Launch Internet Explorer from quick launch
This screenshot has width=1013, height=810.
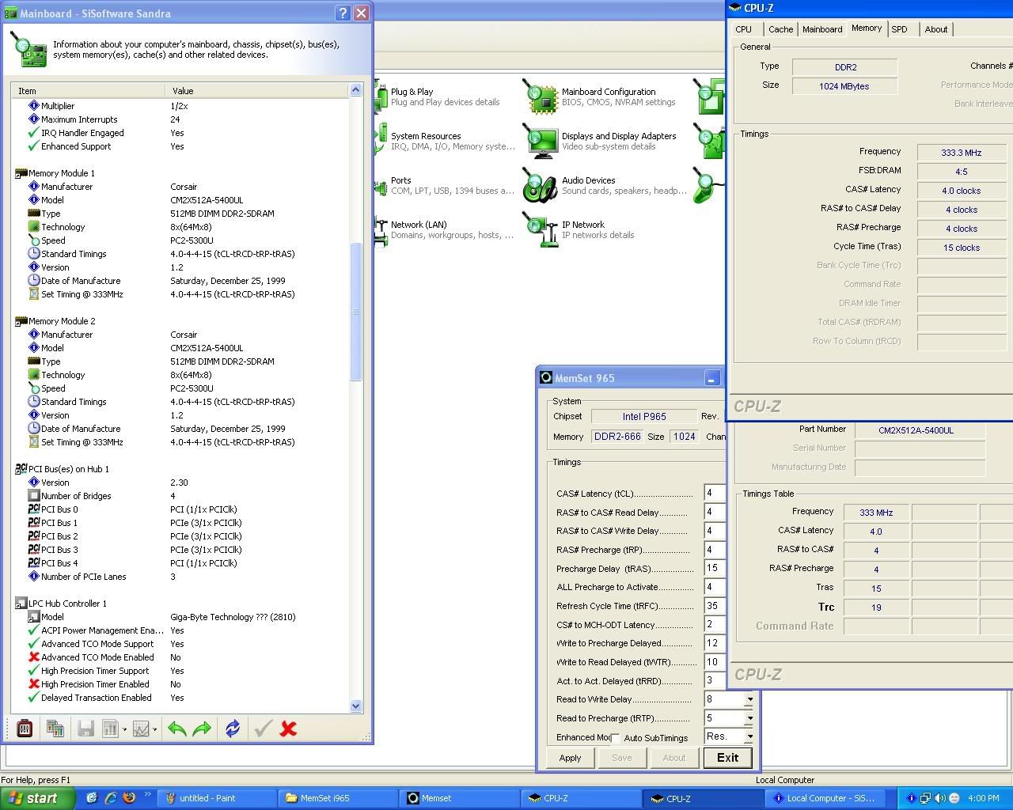[x=111, y=798]
